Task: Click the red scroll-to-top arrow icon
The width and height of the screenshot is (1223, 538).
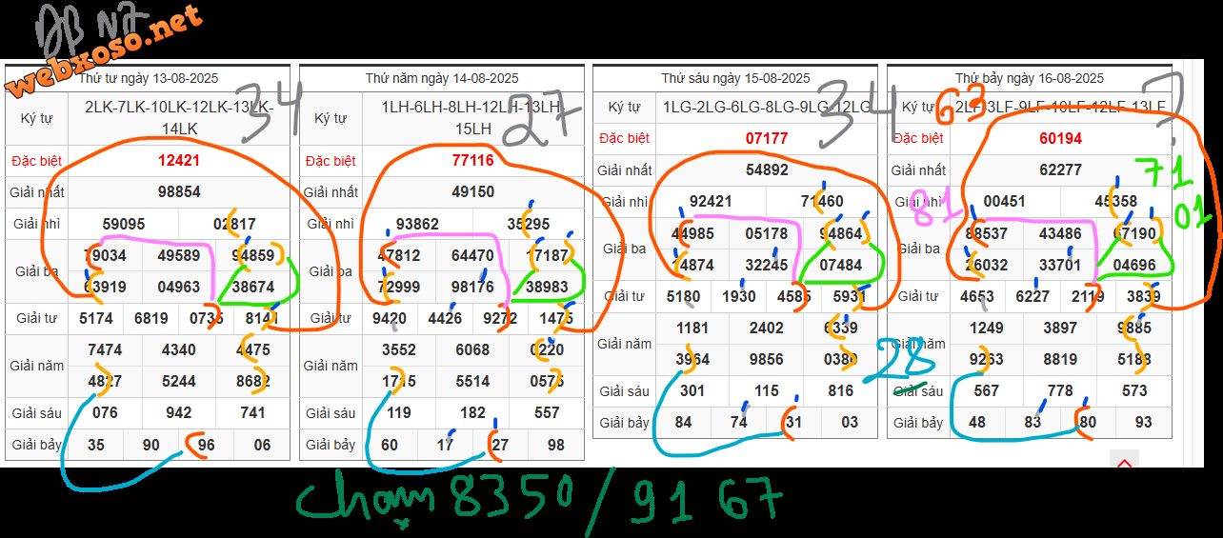Action: tap(1124, 464)
